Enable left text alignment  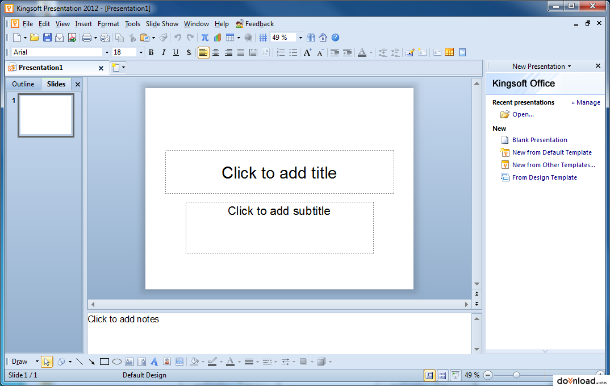203,52
